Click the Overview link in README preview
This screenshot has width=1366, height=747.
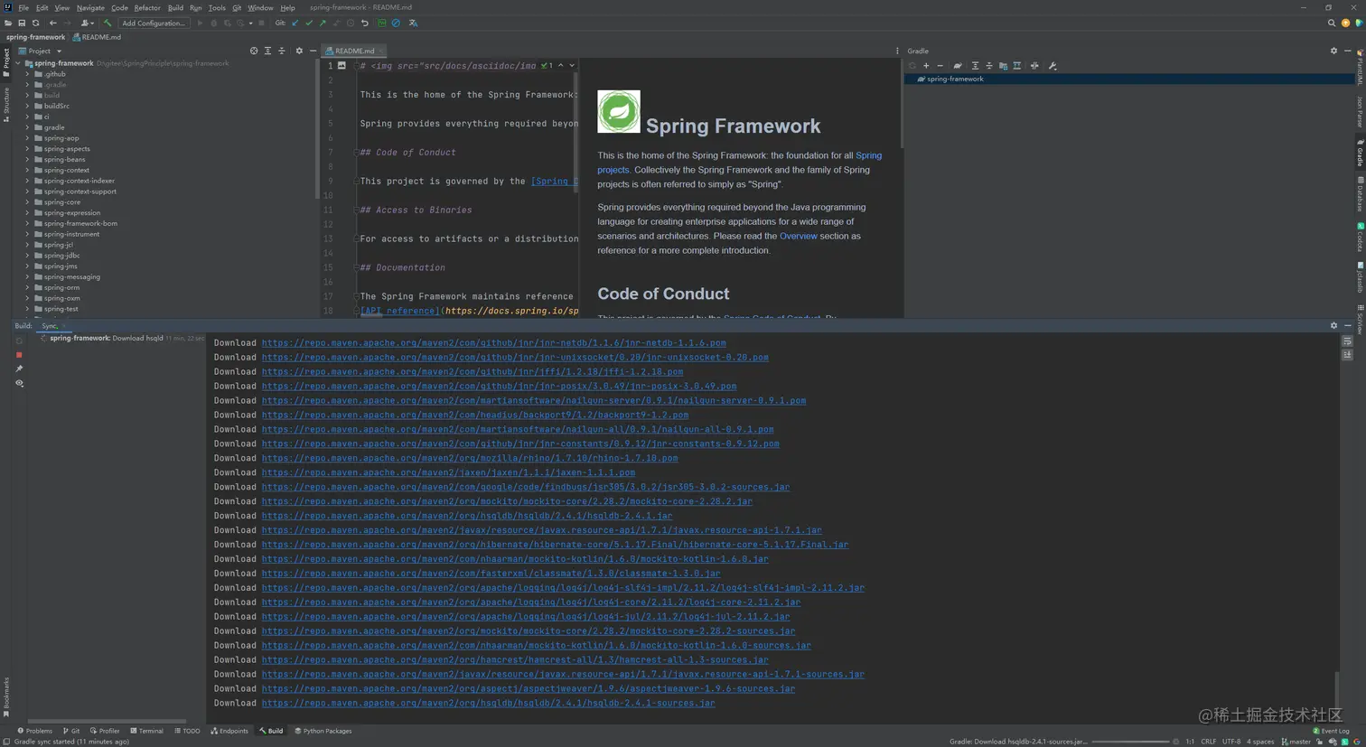coord(799,236)
